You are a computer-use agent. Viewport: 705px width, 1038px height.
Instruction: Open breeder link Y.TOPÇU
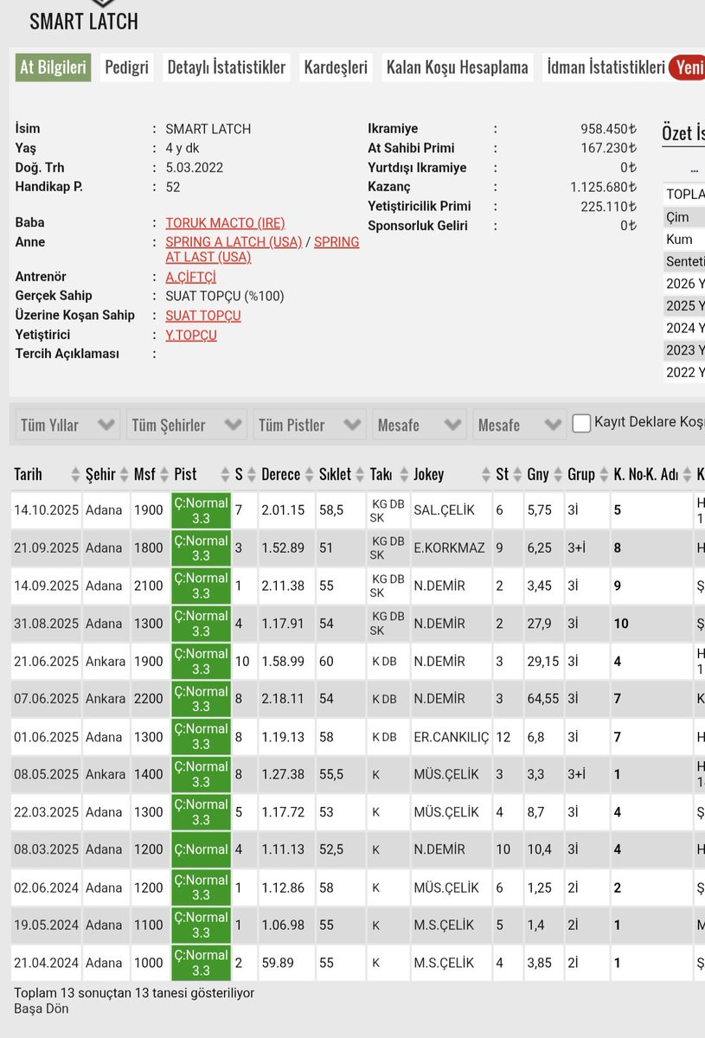point(191,335)
